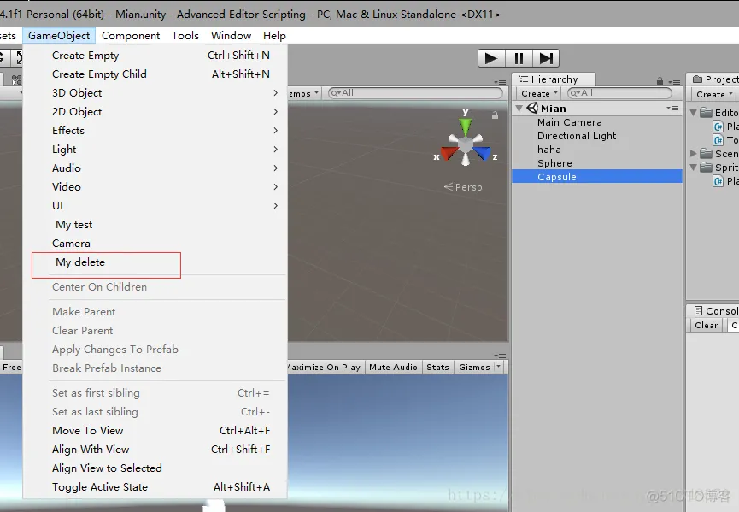Click the blue Z axis cone on gizmo
Screen dimensions: 739x512
[482, 153]
